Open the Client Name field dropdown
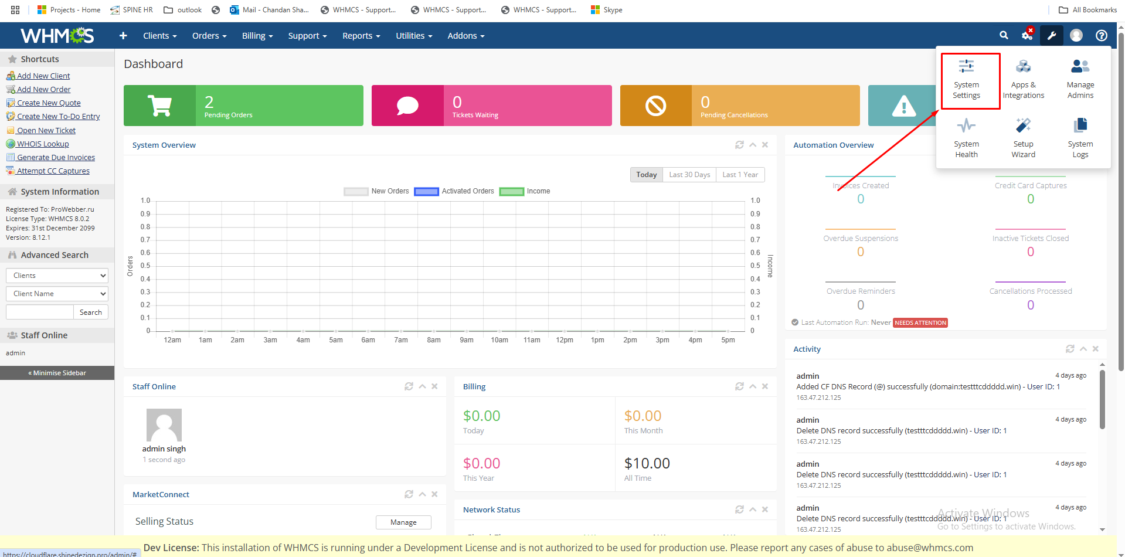Viewport: 1125px width, 557px height. pos(57,294)
